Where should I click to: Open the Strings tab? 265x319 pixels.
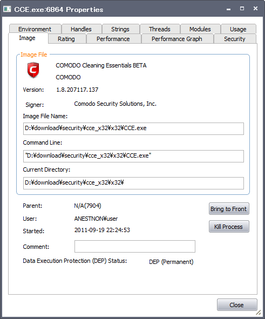(120, 29)
